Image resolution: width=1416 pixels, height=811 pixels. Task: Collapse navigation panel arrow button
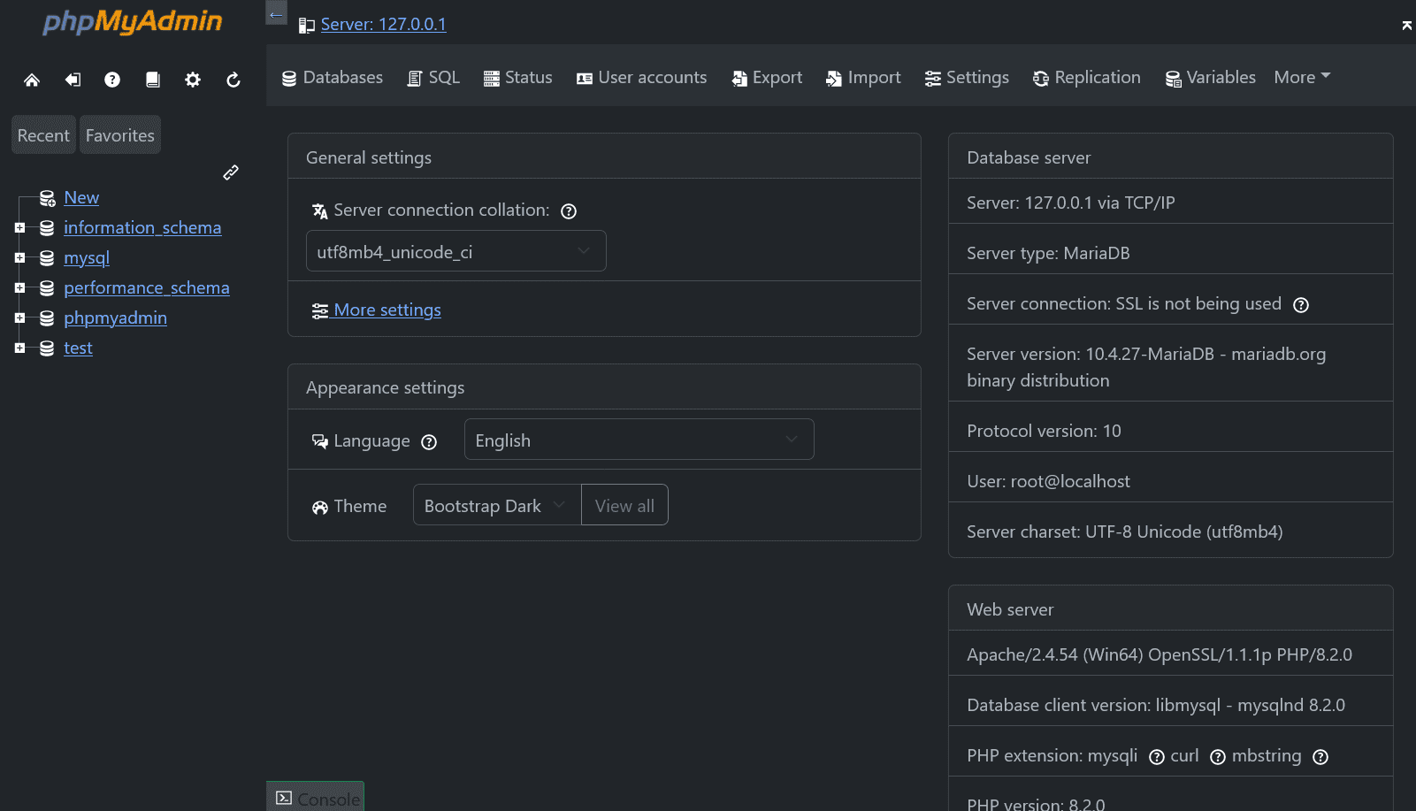coord(277,12)
